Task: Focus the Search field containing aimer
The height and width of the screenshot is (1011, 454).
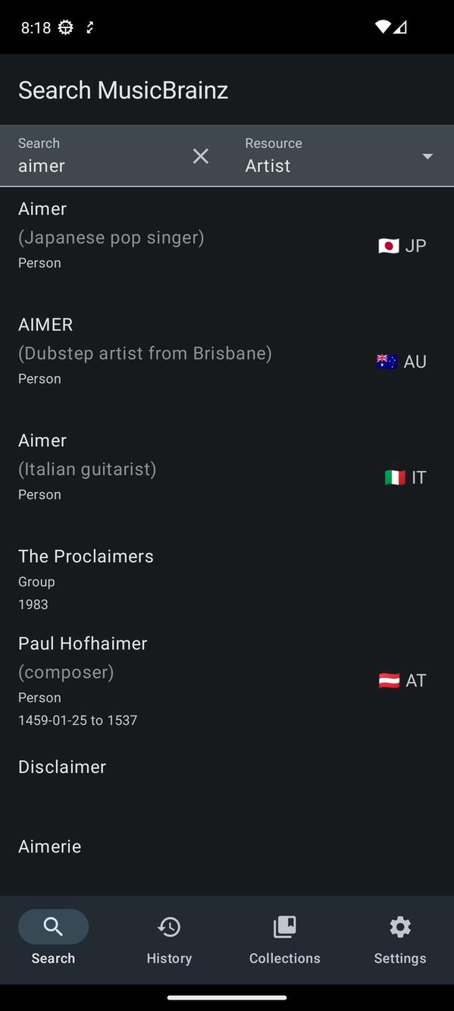Action: tap(114, 155)
